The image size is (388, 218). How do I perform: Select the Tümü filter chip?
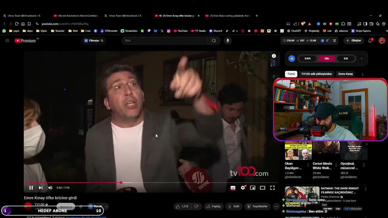291,74
